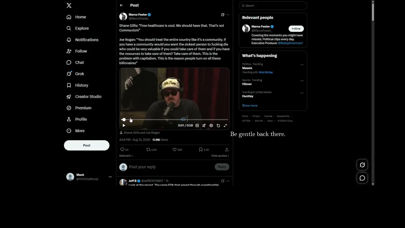Open options for Massie trend
The width and height of the screenshot is (405, 228).
click(302, 65)
